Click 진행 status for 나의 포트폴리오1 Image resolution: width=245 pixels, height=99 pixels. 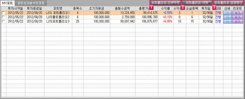pos(218,13)
